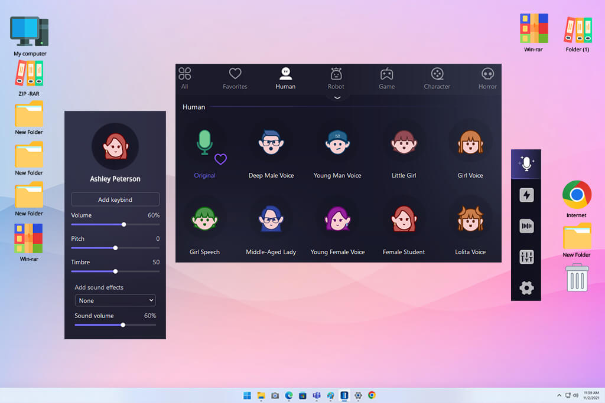Adjust the Volume slider
Image resolution: width=605 pixels, height=403 pixels.
click(115, 224)
